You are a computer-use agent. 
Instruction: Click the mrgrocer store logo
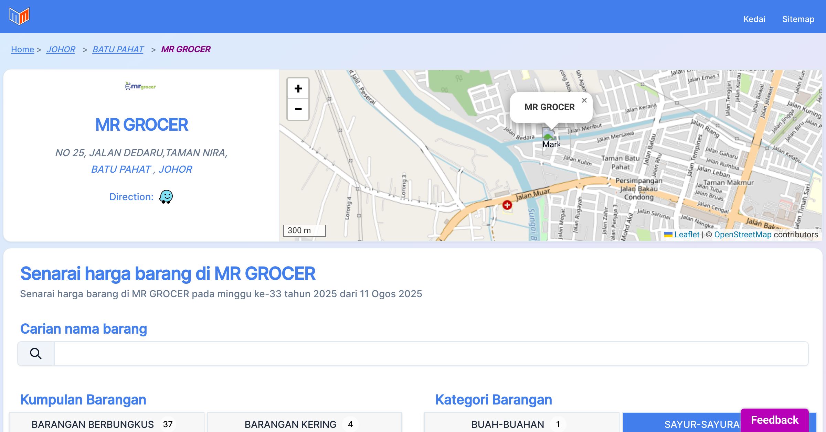pyautogui.click(x=141, y=86)
